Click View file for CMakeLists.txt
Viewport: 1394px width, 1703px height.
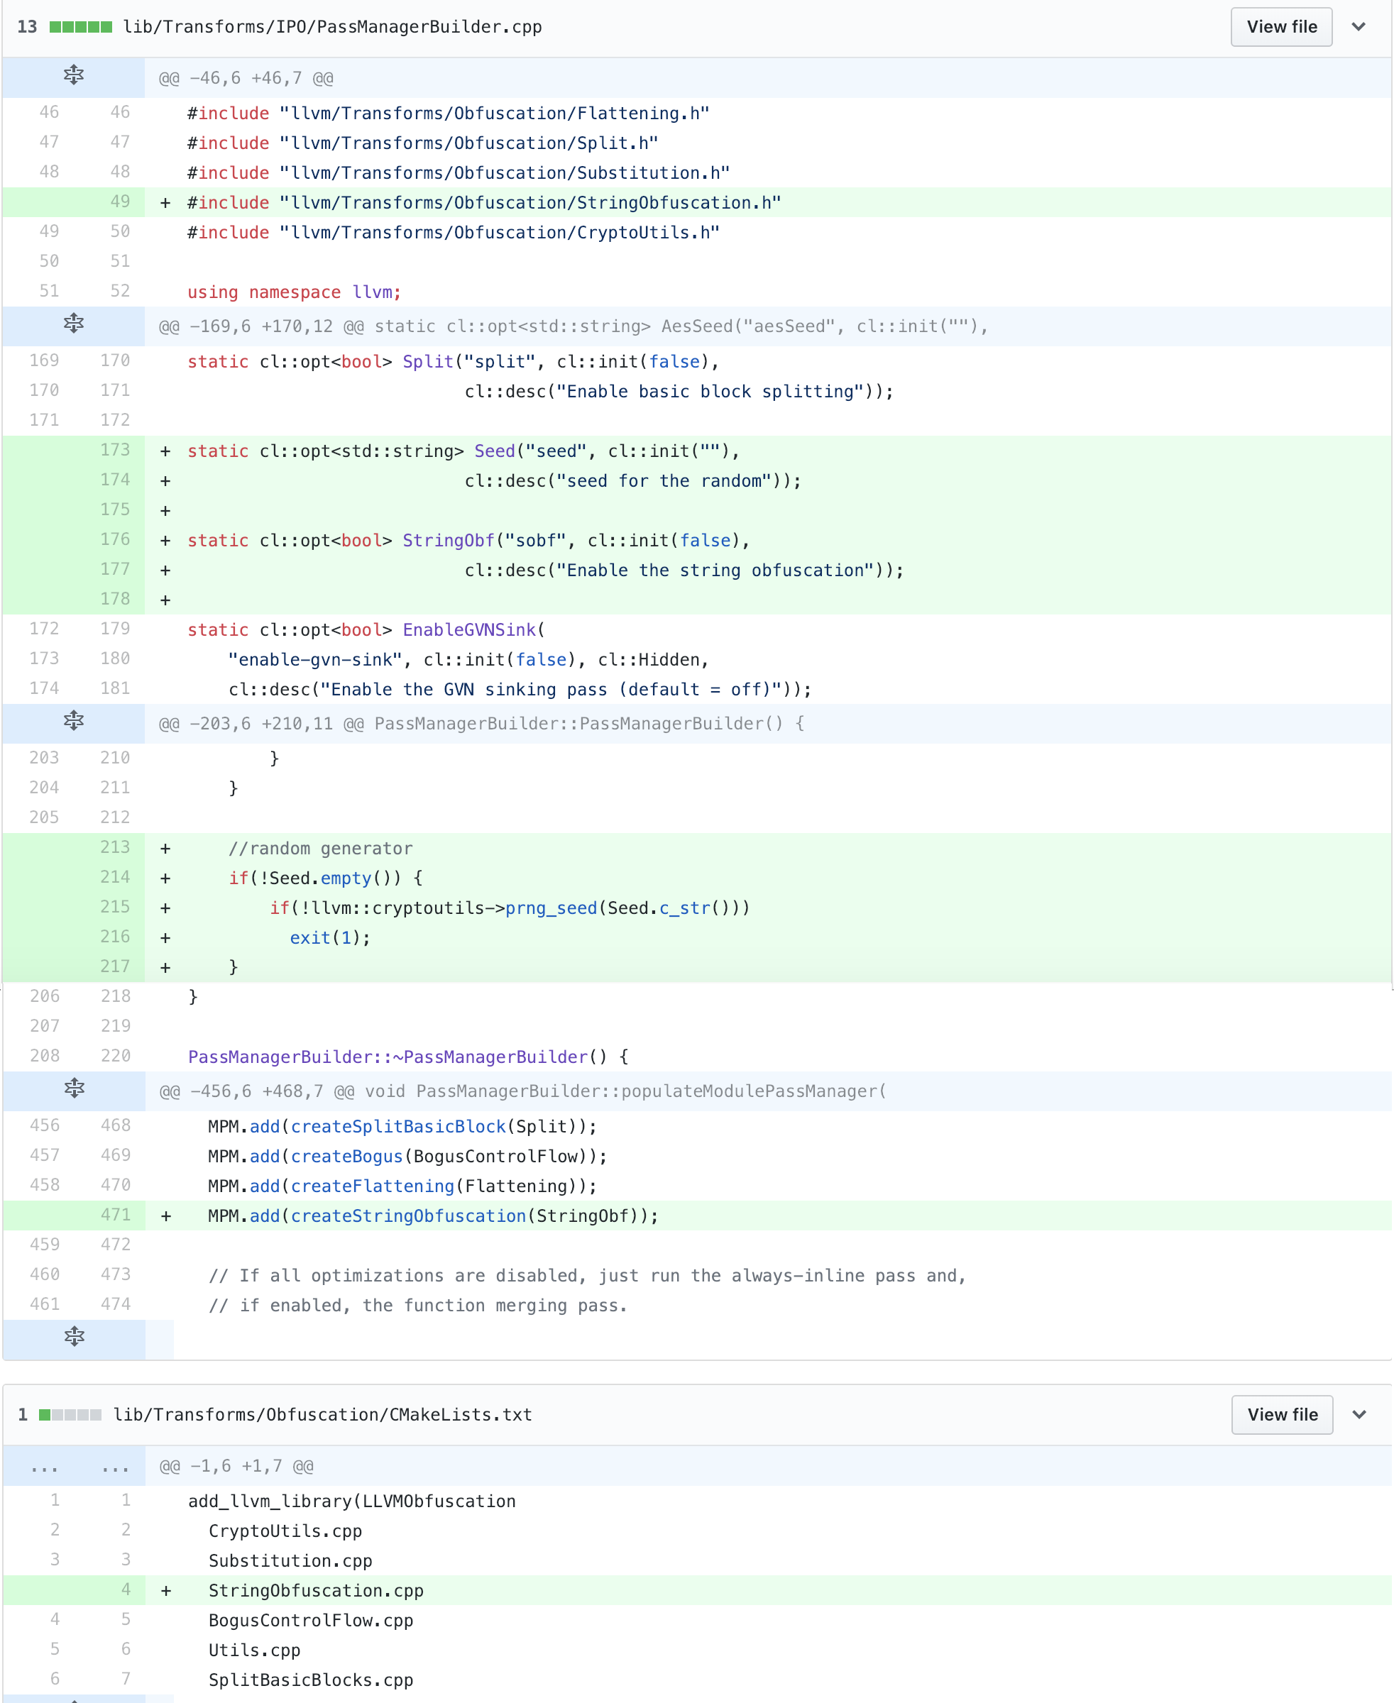click(x=1282, y=1415)
